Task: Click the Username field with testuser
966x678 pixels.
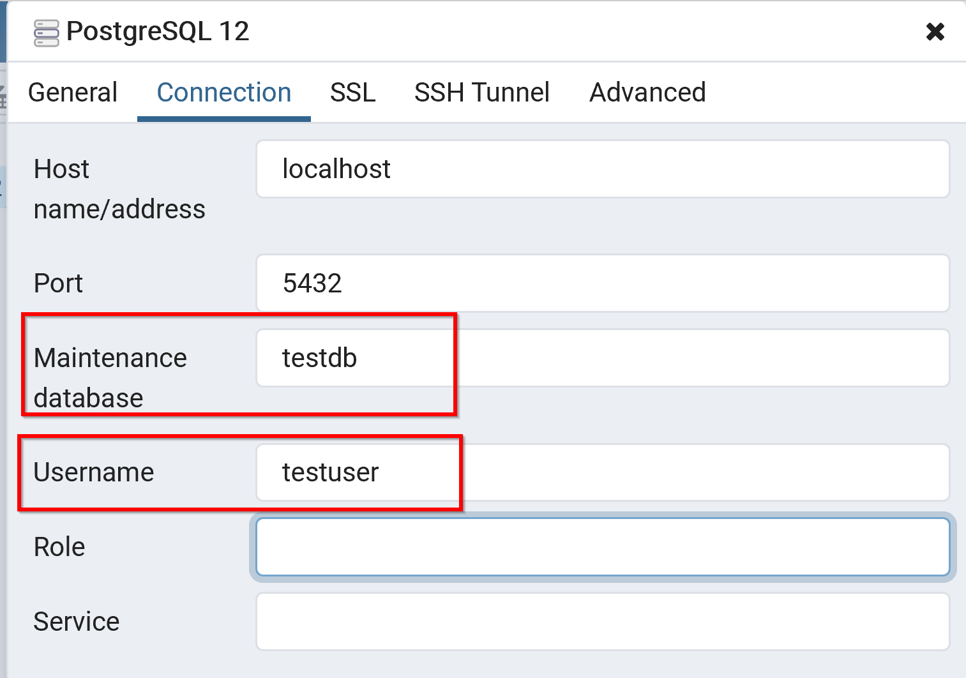Action: click(603, 472)
